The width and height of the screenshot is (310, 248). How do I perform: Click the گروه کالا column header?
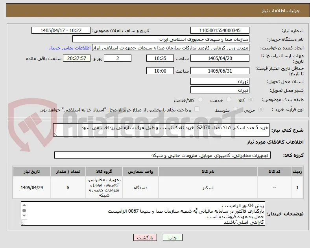tap(104, 171)
